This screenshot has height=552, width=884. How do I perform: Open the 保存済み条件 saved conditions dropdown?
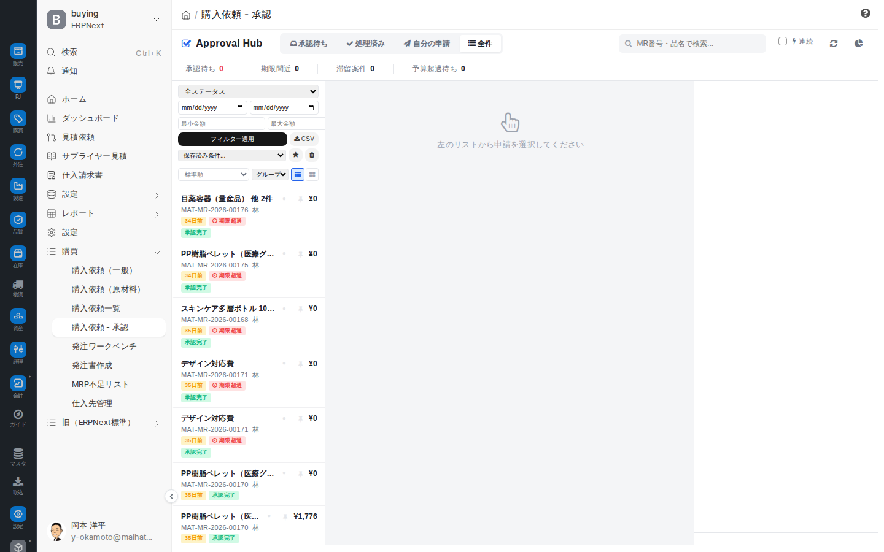[x=232, y=155]
